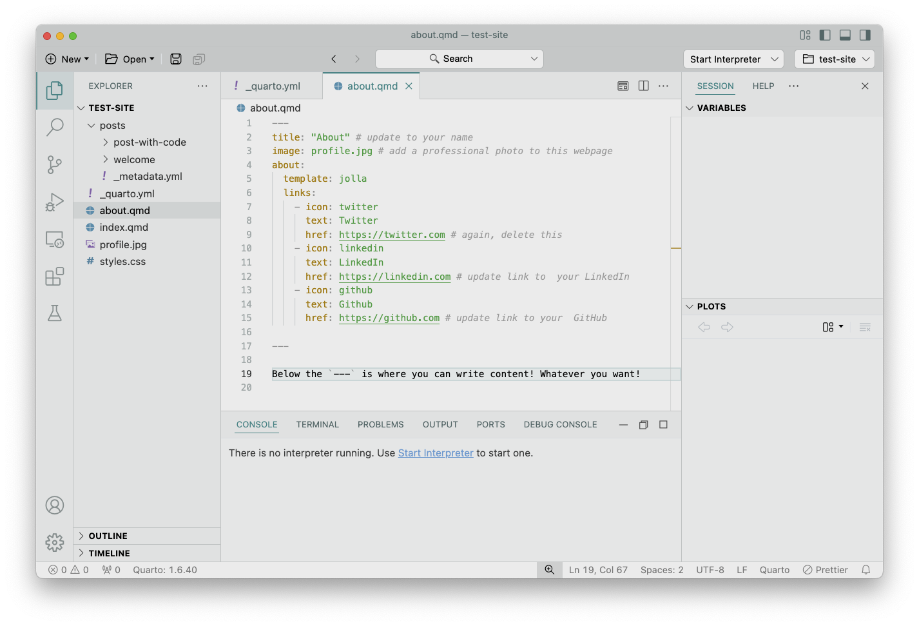Show previous plot with left arrow
The width and height of the screenshot is (919, 626).
coord(704,328)
